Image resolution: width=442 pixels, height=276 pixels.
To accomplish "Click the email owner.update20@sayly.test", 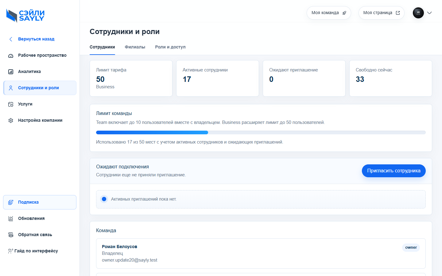I will [x=130, y=260].
